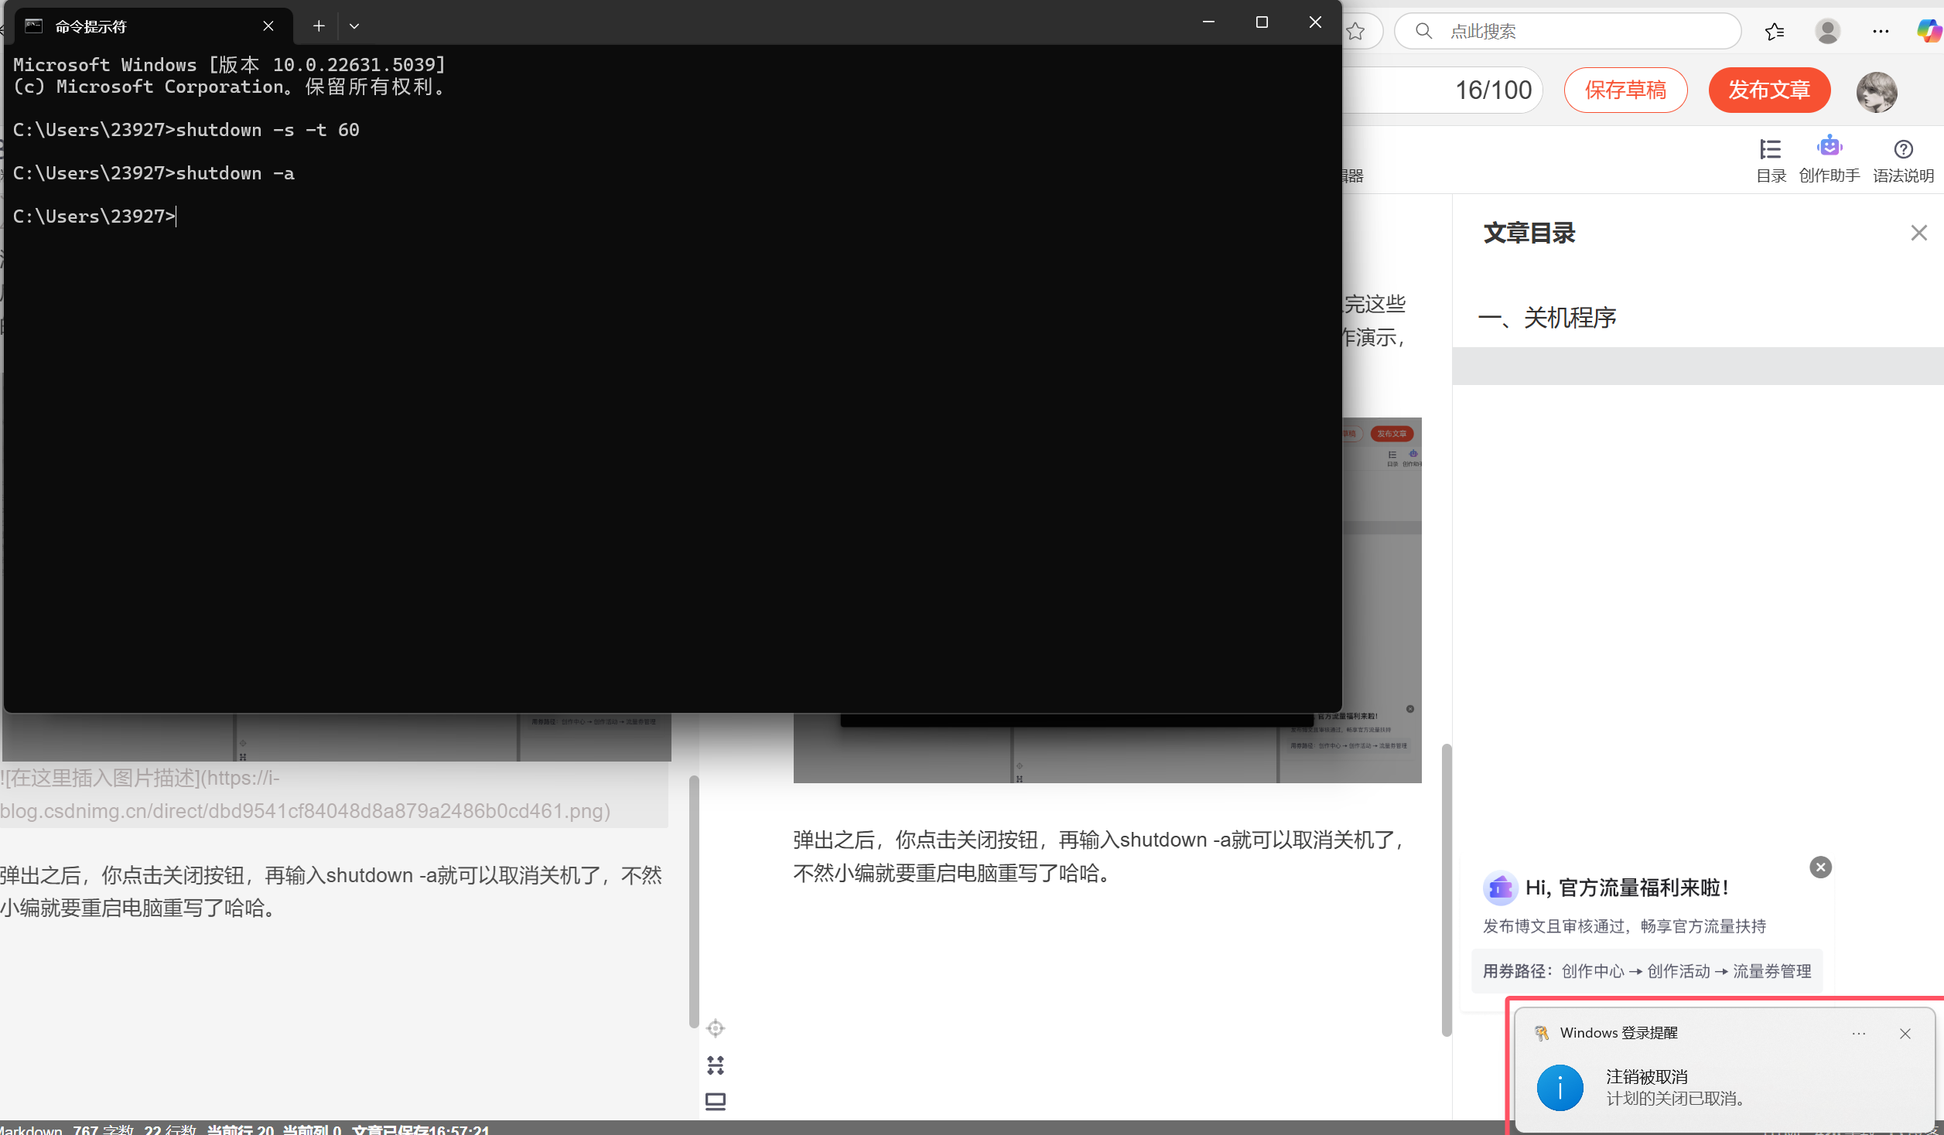Image resolution: width=1944 pixels, height=1135 pixels.
Task: Close the 文章目录 panel
Action: tap(1918, 232)
